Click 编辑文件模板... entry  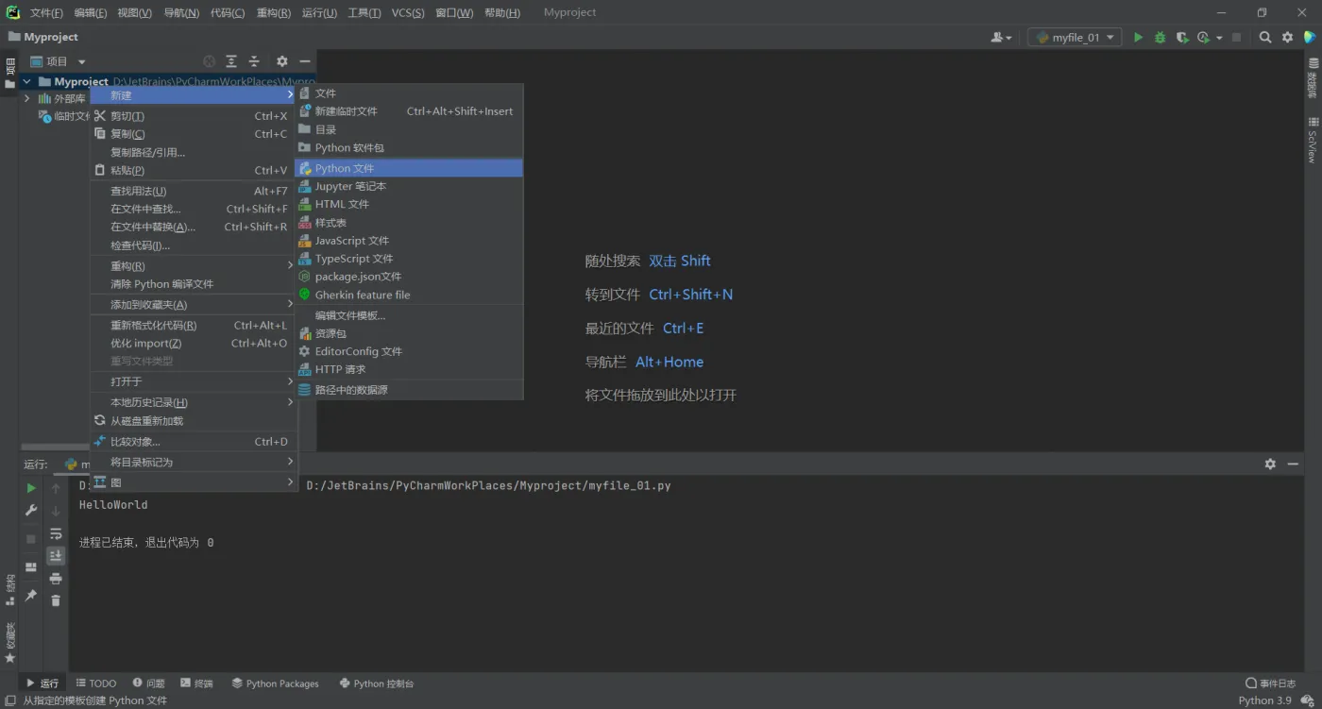tap(409, 315)
